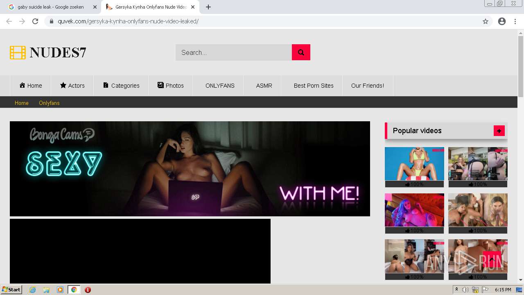Select the Gersyka Kynha Onlyfans tab

(150, 7)
